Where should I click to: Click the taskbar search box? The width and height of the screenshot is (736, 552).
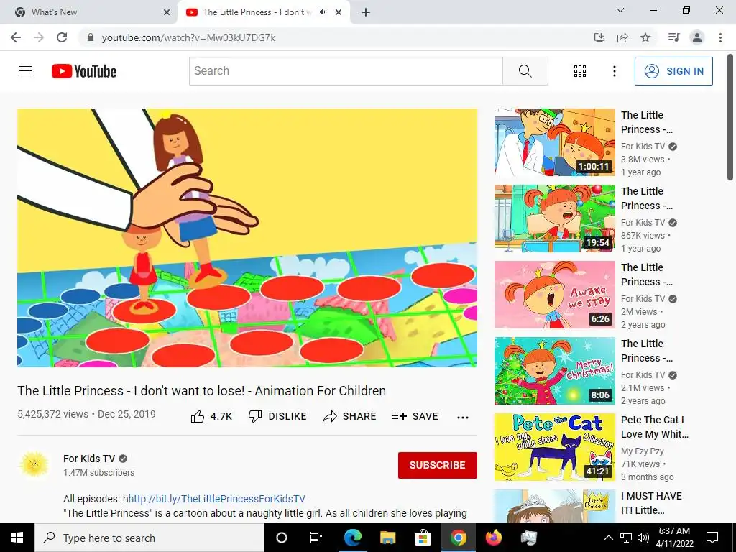click(149, 538)
